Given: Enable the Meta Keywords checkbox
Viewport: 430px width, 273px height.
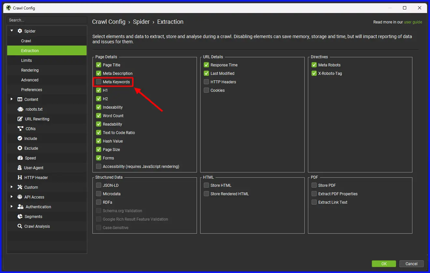Looking at the screenshot, I should point(99,82).
